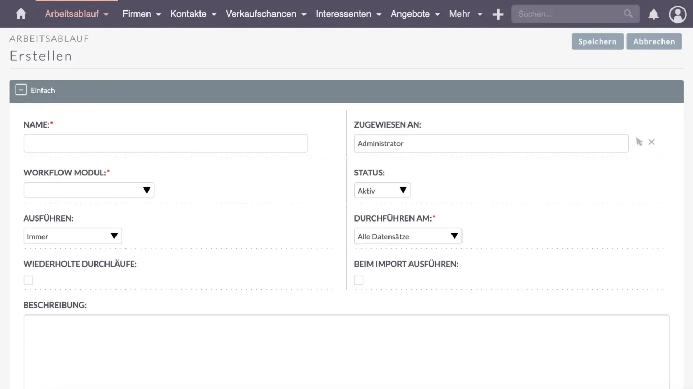The image size is (693, 389).
Task: Click the search magnifier icon
Action: (628, 14)
